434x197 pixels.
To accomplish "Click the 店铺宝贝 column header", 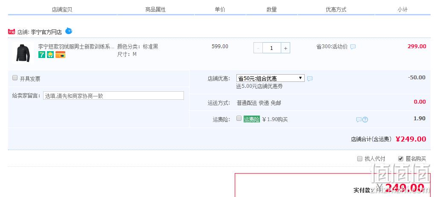I will click(x=62, y=10).
